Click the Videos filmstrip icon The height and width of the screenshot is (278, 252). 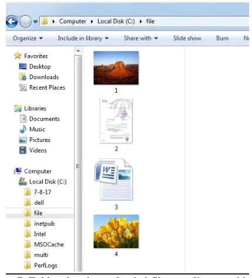coord(23,150)
